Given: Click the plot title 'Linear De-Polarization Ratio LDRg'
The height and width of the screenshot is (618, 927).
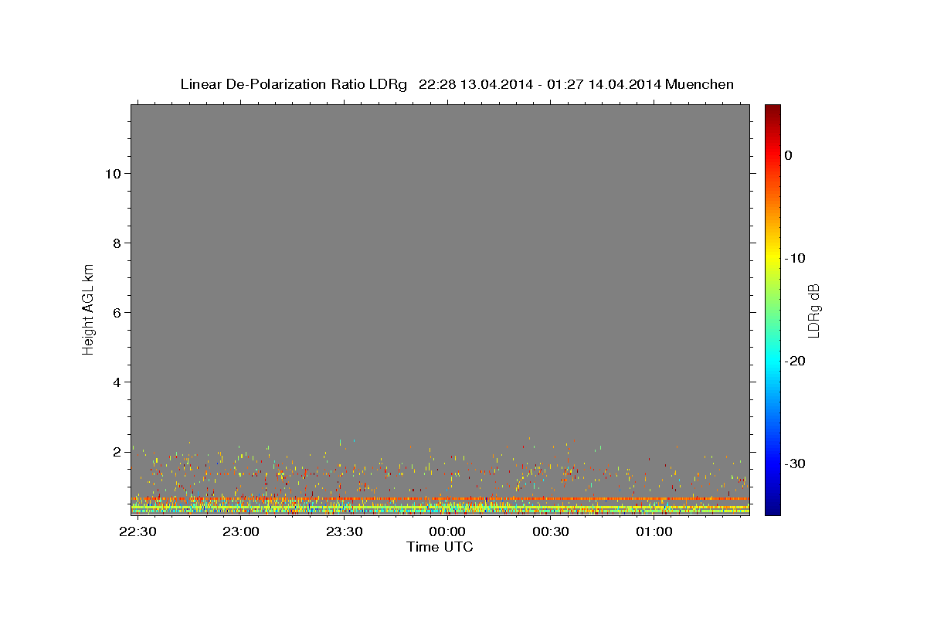Looking at the screenshot, I should [294, 84].
